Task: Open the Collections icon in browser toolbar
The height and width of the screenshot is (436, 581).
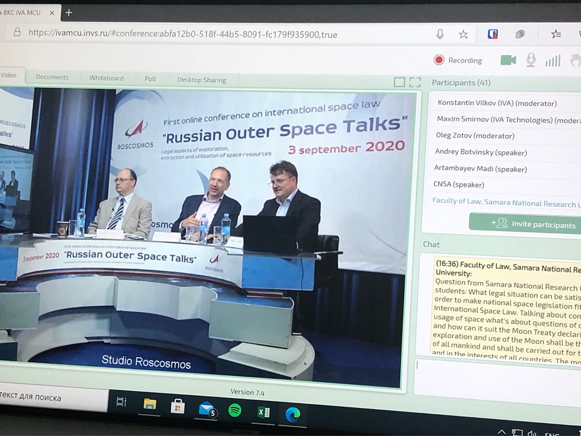Action: (520, 34)
